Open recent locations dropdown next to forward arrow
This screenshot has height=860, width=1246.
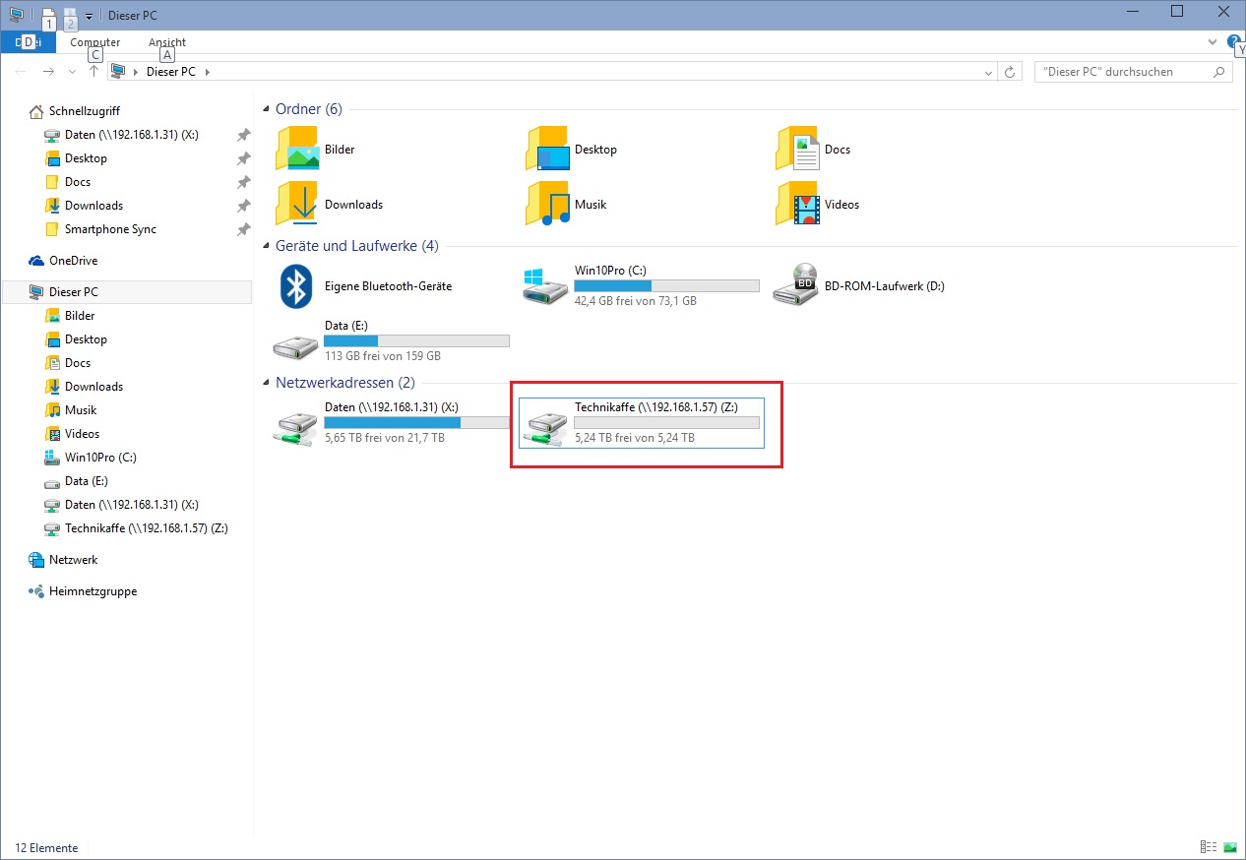tap(72, 72)
